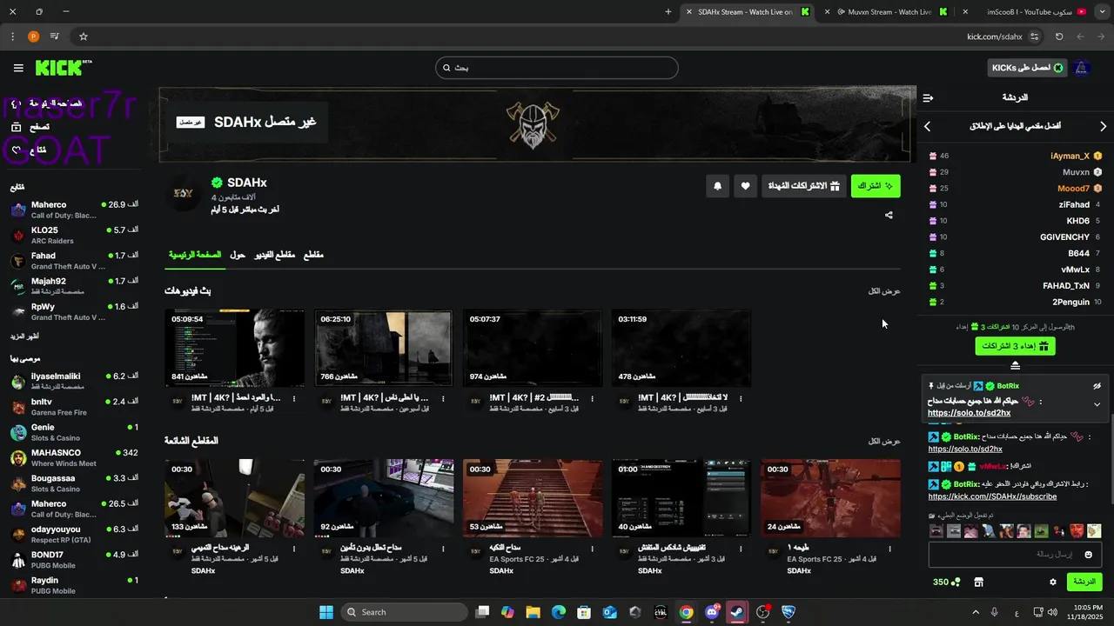
Task: Click the notification bell on SDAHx channel
Action: pyautogui.click(x=717, y=186)
